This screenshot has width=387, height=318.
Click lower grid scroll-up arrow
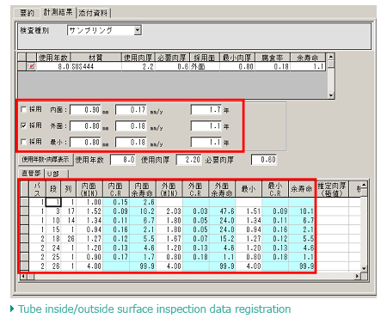tap(364, 185)
